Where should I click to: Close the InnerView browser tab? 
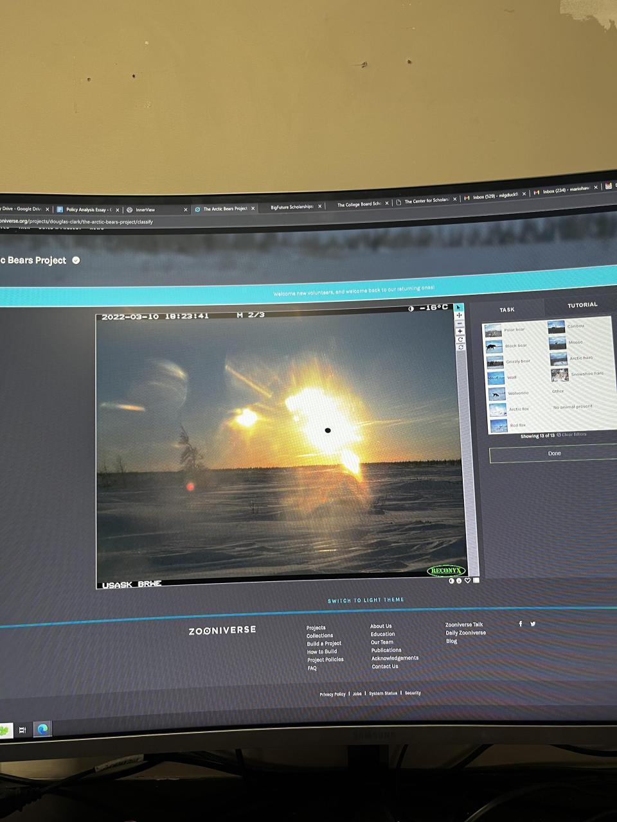(x=186, y=210)
